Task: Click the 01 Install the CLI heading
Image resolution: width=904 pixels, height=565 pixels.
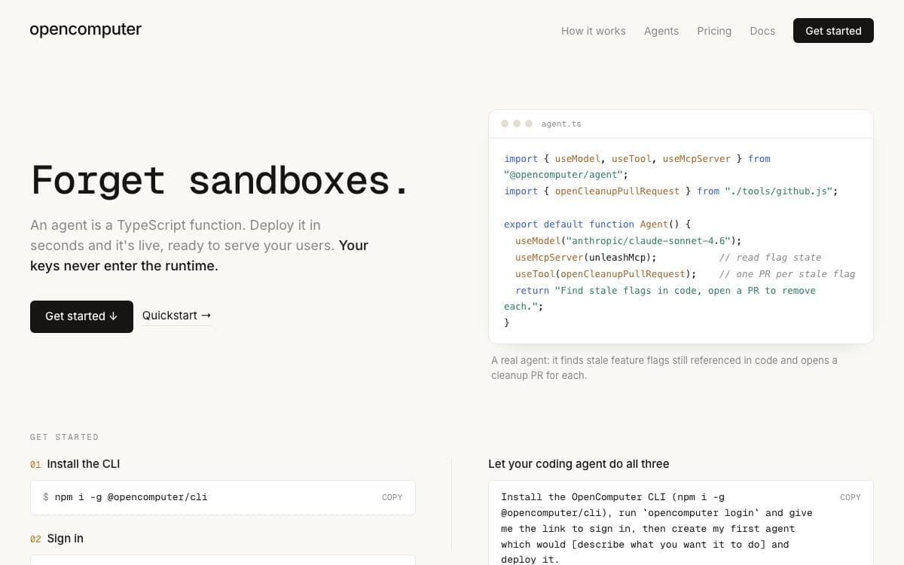Action: [75, 464]
